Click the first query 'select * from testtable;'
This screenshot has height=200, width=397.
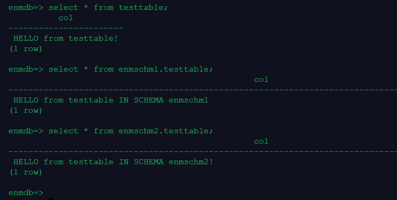tap(108, 8)
